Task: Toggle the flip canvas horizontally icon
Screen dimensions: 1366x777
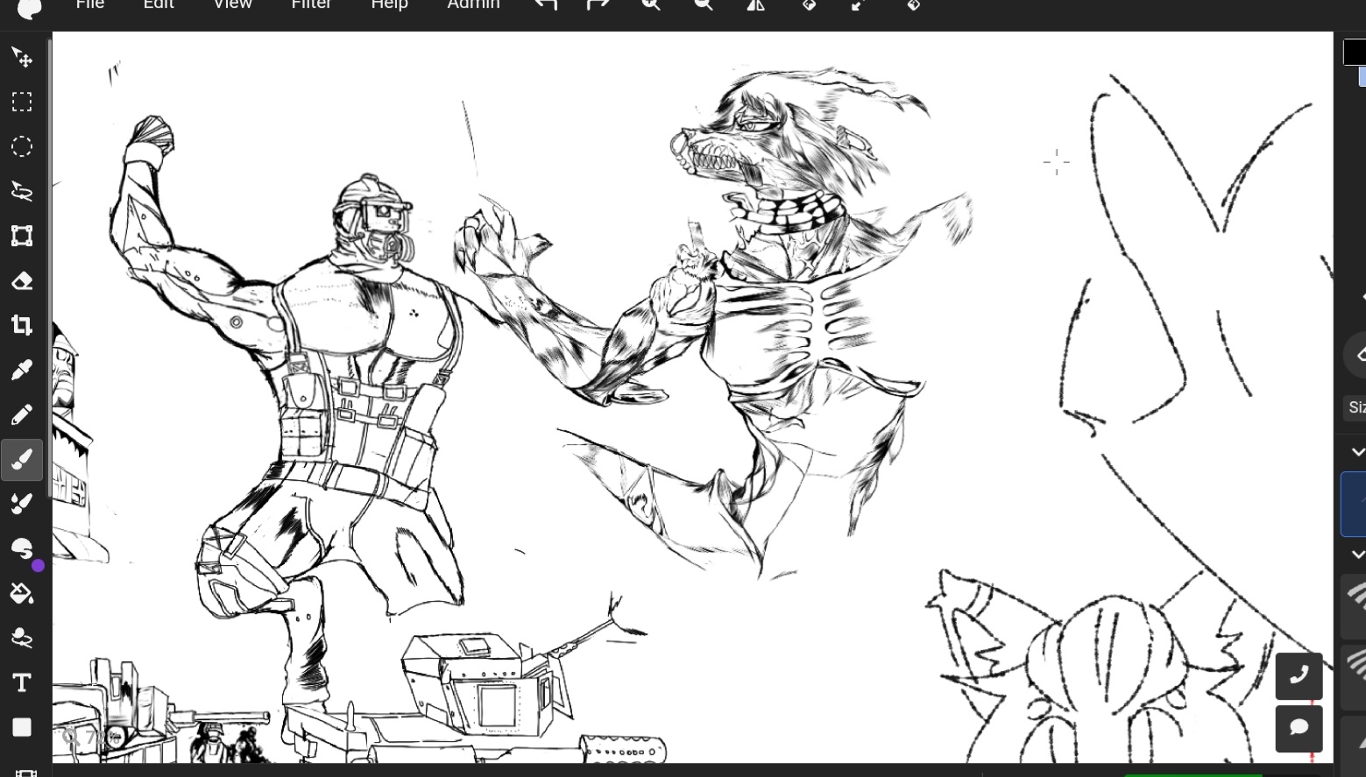Action: click(x=755, y=5)
